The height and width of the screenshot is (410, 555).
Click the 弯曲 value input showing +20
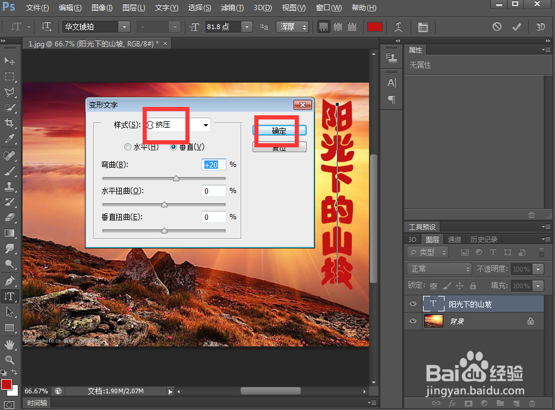coord(214,165)
